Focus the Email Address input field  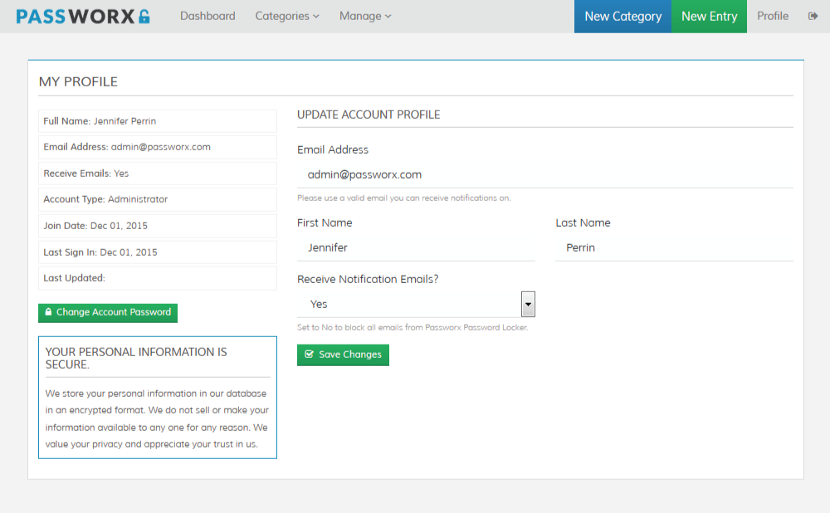[x=544, y=175]
